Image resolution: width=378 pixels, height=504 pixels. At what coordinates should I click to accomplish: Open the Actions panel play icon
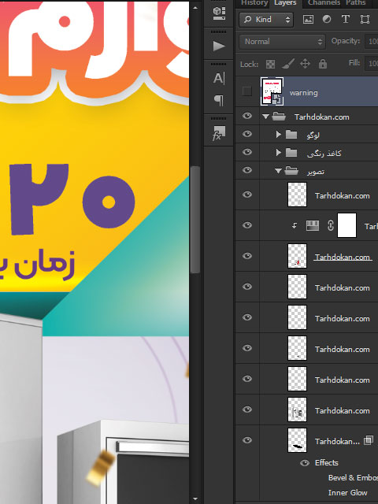click(x=219, y=46)
